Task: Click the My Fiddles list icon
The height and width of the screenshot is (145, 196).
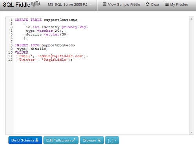Action: 167,4
